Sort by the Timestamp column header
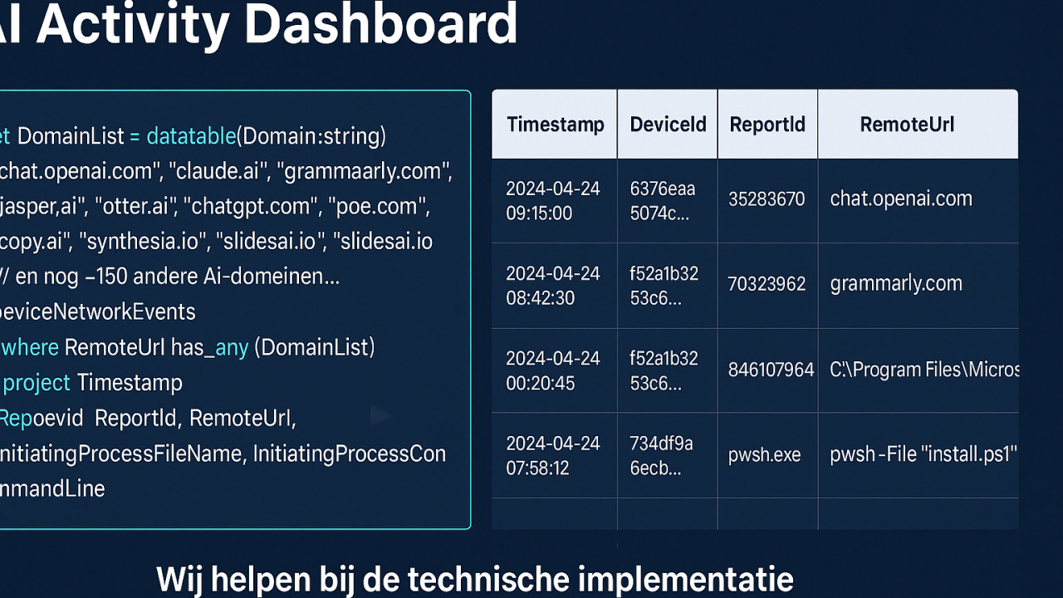The image size is (1063, 598). click(555, 125)
